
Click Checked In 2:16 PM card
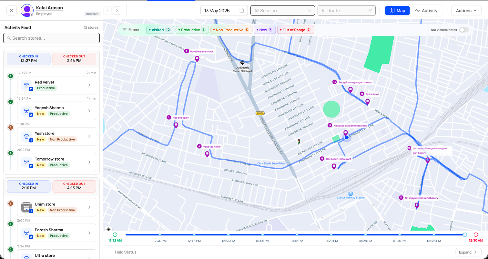[28, 186]
